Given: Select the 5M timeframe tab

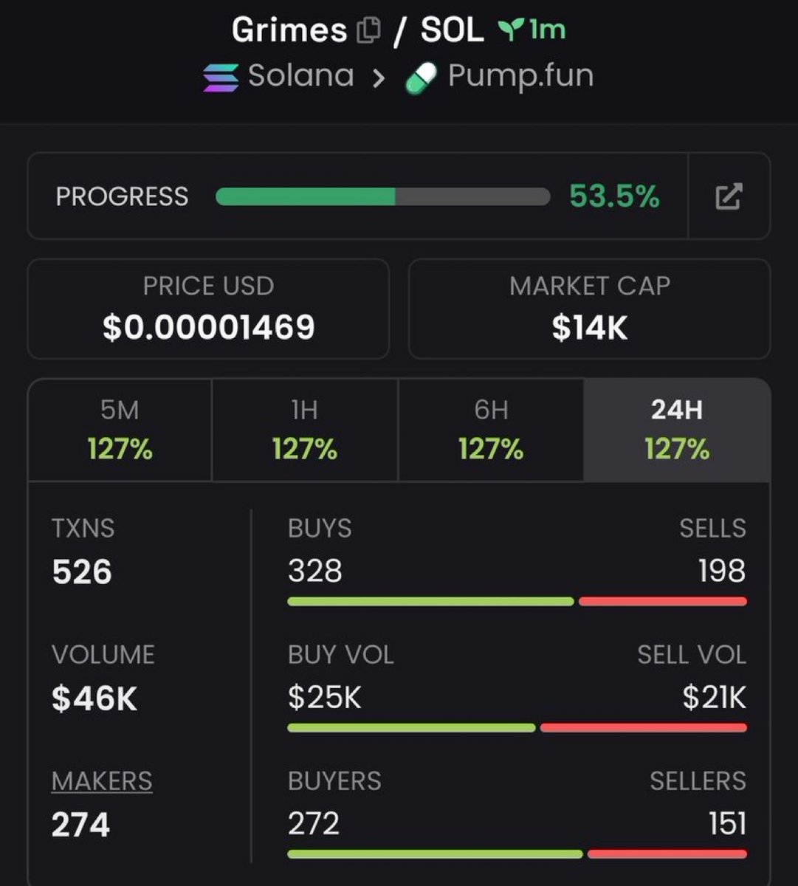Looking at the screenshot, I should click(120, 430).
